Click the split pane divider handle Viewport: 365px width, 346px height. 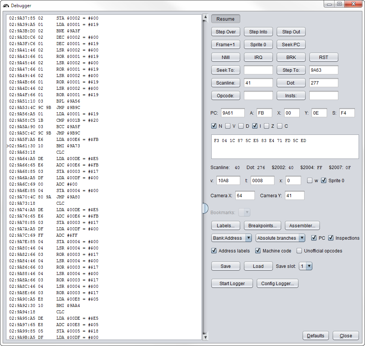coord(205,208)
